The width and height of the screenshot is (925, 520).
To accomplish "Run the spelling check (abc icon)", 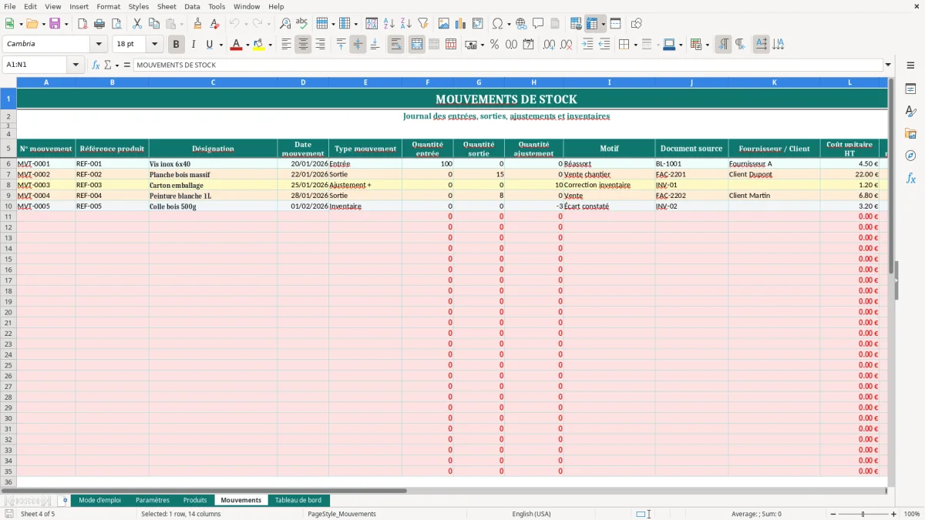I will [302, 24].
